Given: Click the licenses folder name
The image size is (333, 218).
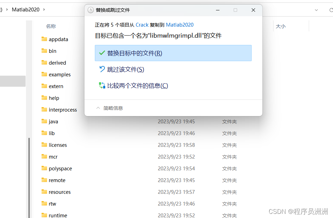Looking at the screenshot, I should (58, 145).
